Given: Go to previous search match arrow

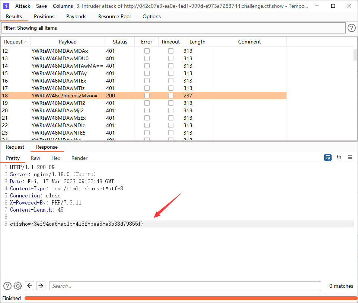Looking at the screenshot, I should point(30,286).
